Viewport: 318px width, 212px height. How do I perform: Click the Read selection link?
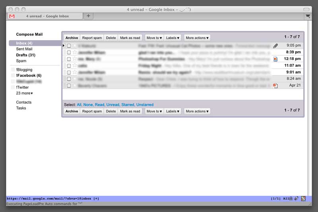(x=100, y=105)
